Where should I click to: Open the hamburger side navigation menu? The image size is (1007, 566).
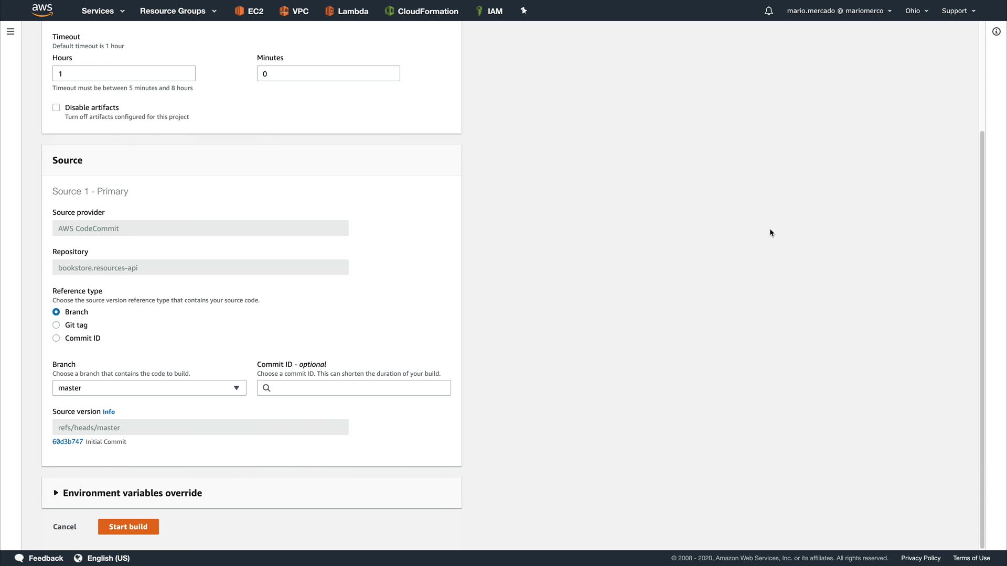pyautogui.click(x=10, y=31)
